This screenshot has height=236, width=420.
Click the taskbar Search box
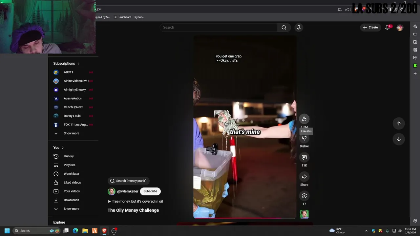click(x=37, y=231)
